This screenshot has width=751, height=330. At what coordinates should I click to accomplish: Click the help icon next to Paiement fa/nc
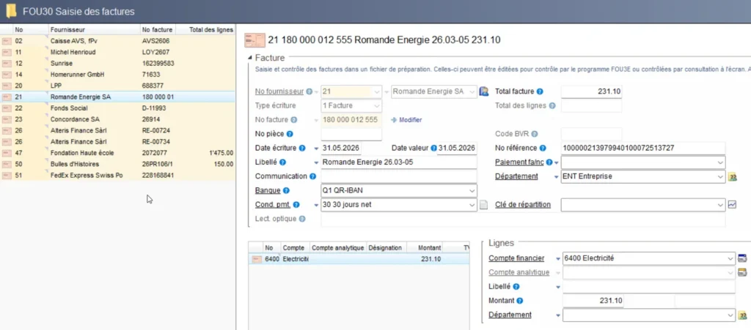pyautogui.click(x=549, y=162)
